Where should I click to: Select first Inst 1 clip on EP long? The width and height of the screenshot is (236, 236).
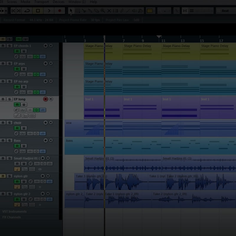(x=103, y=108)
